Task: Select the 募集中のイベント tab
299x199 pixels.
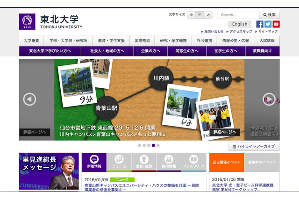Action: pyautogui.click(x=262, y=162)
